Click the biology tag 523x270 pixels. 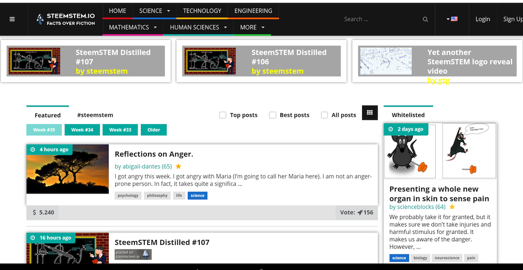click(x=420, y=258)
